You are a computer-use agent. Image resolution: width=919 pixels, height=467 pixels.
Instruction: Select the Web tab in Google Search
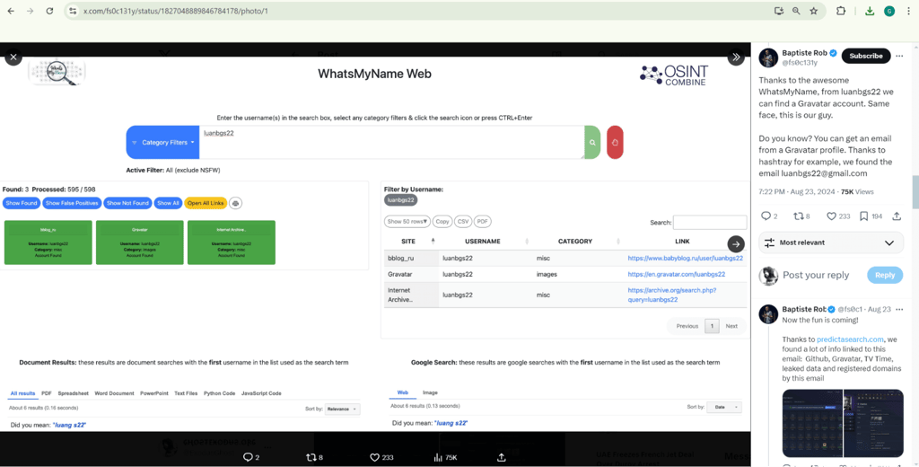tap(403, 392)
